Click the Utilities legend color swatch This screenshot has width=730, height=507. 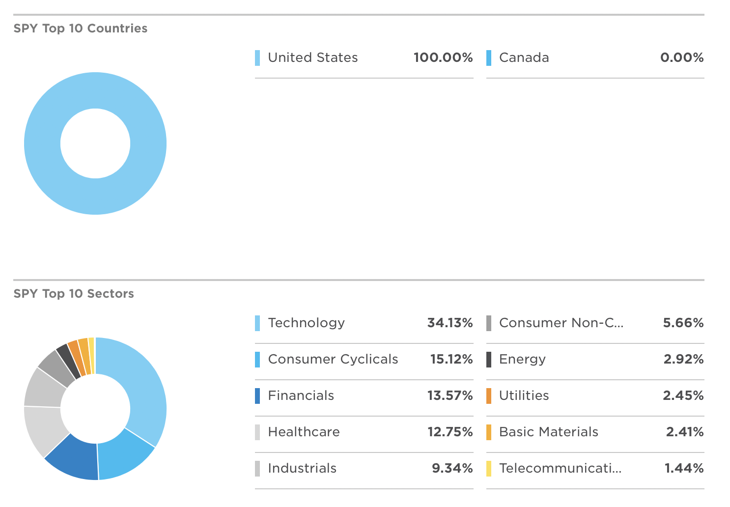pos(489,395)
